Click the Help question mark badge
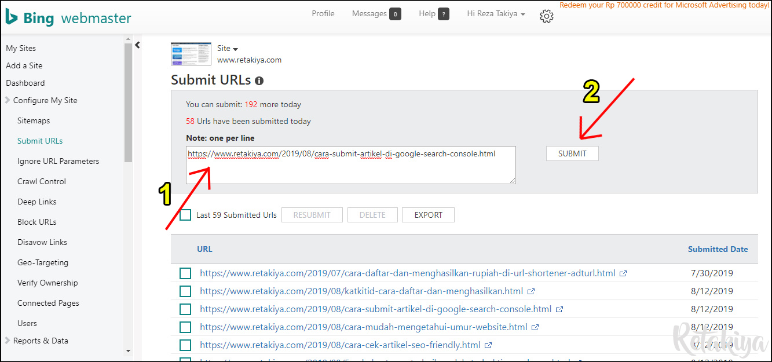This screenshot has height=362, width=772. 444,14
